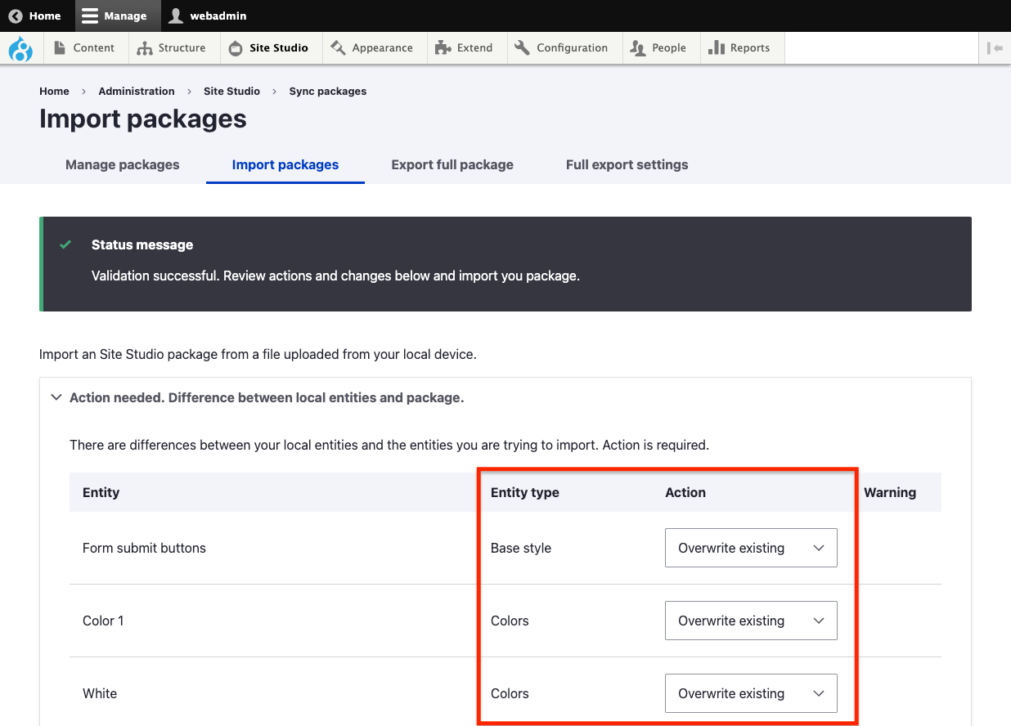This screenshot has width=1011, height=726.
Task: Click the Import packages page heading
Action: point(143,119)
